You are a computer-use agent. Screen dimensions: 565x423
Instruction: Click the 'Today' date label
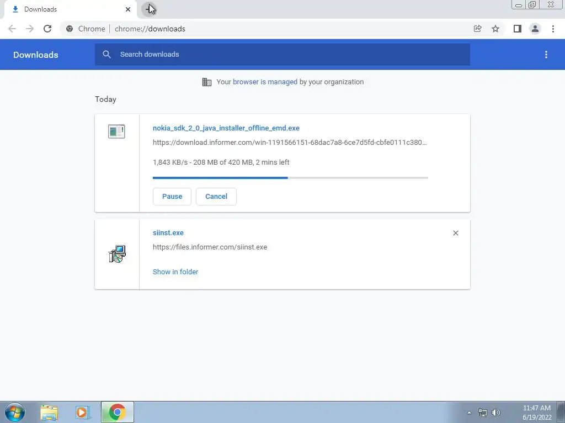tap(105, 99)
